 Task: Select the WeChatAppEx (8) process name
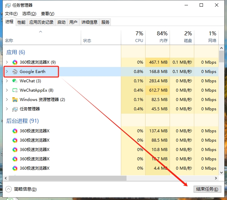tap(36, 90)
